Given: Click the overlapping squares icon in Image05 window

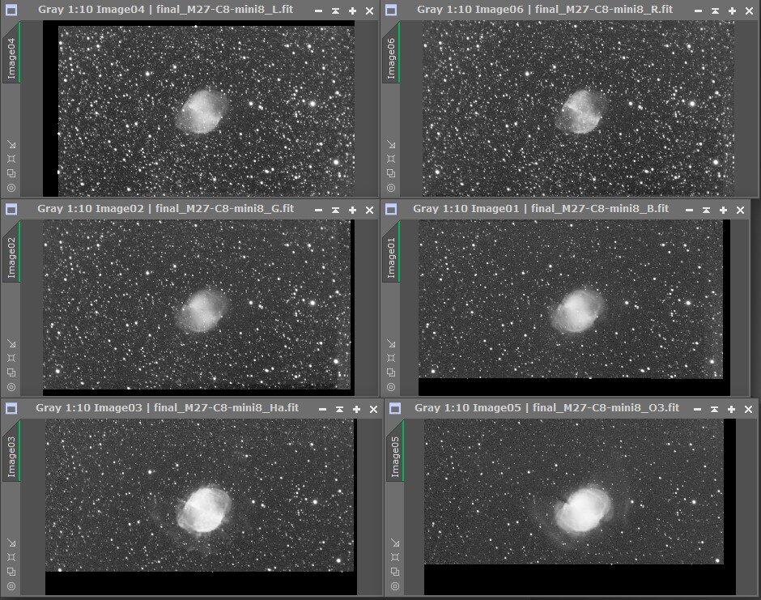Looking at the screenshot, I should [x=395, y=572].
